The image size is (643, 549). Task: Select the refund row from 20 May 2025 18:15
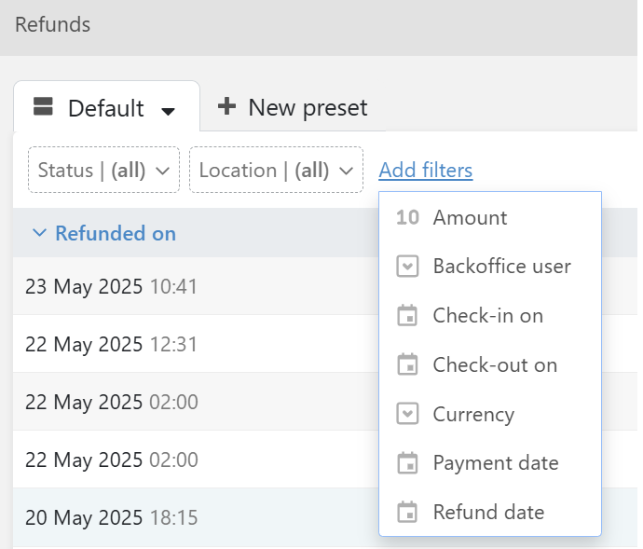(x=111, y=517)
